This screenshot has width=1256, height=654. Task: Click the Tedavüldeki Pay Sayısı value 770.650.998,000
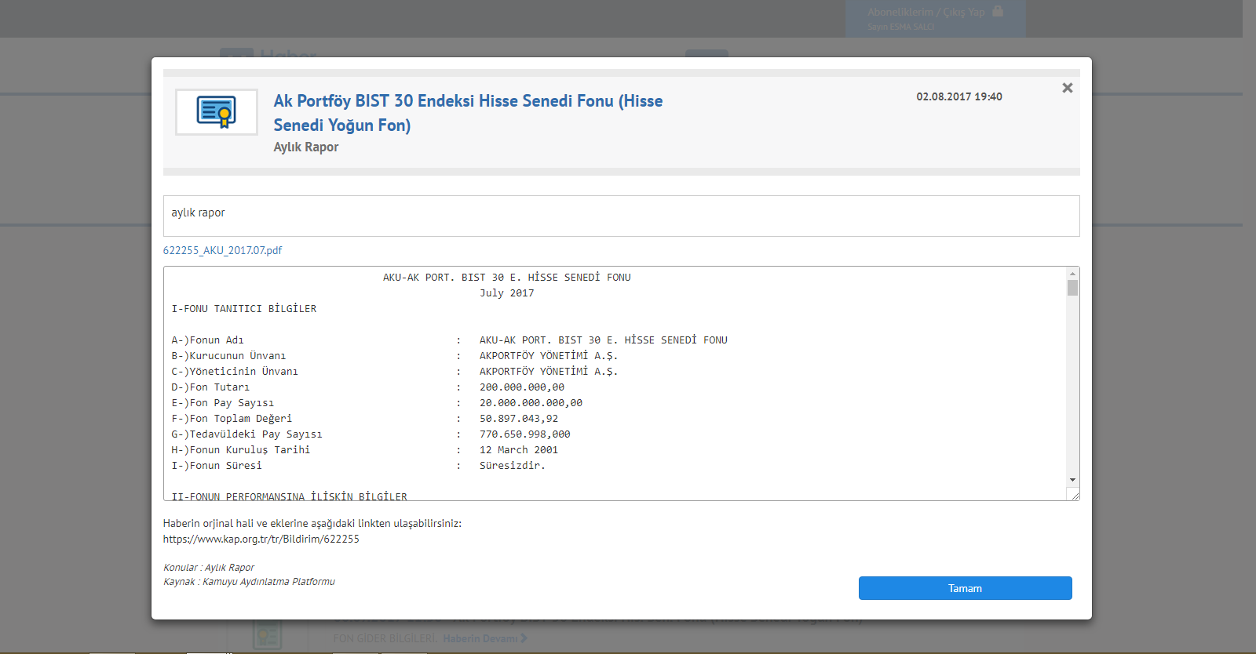click(x=525, y=434)
